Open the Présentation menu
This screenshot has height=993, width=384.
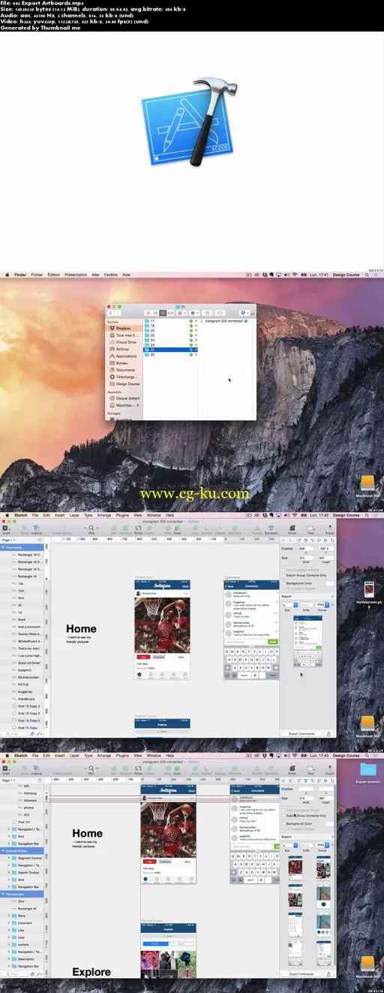(x=76, y=275)
